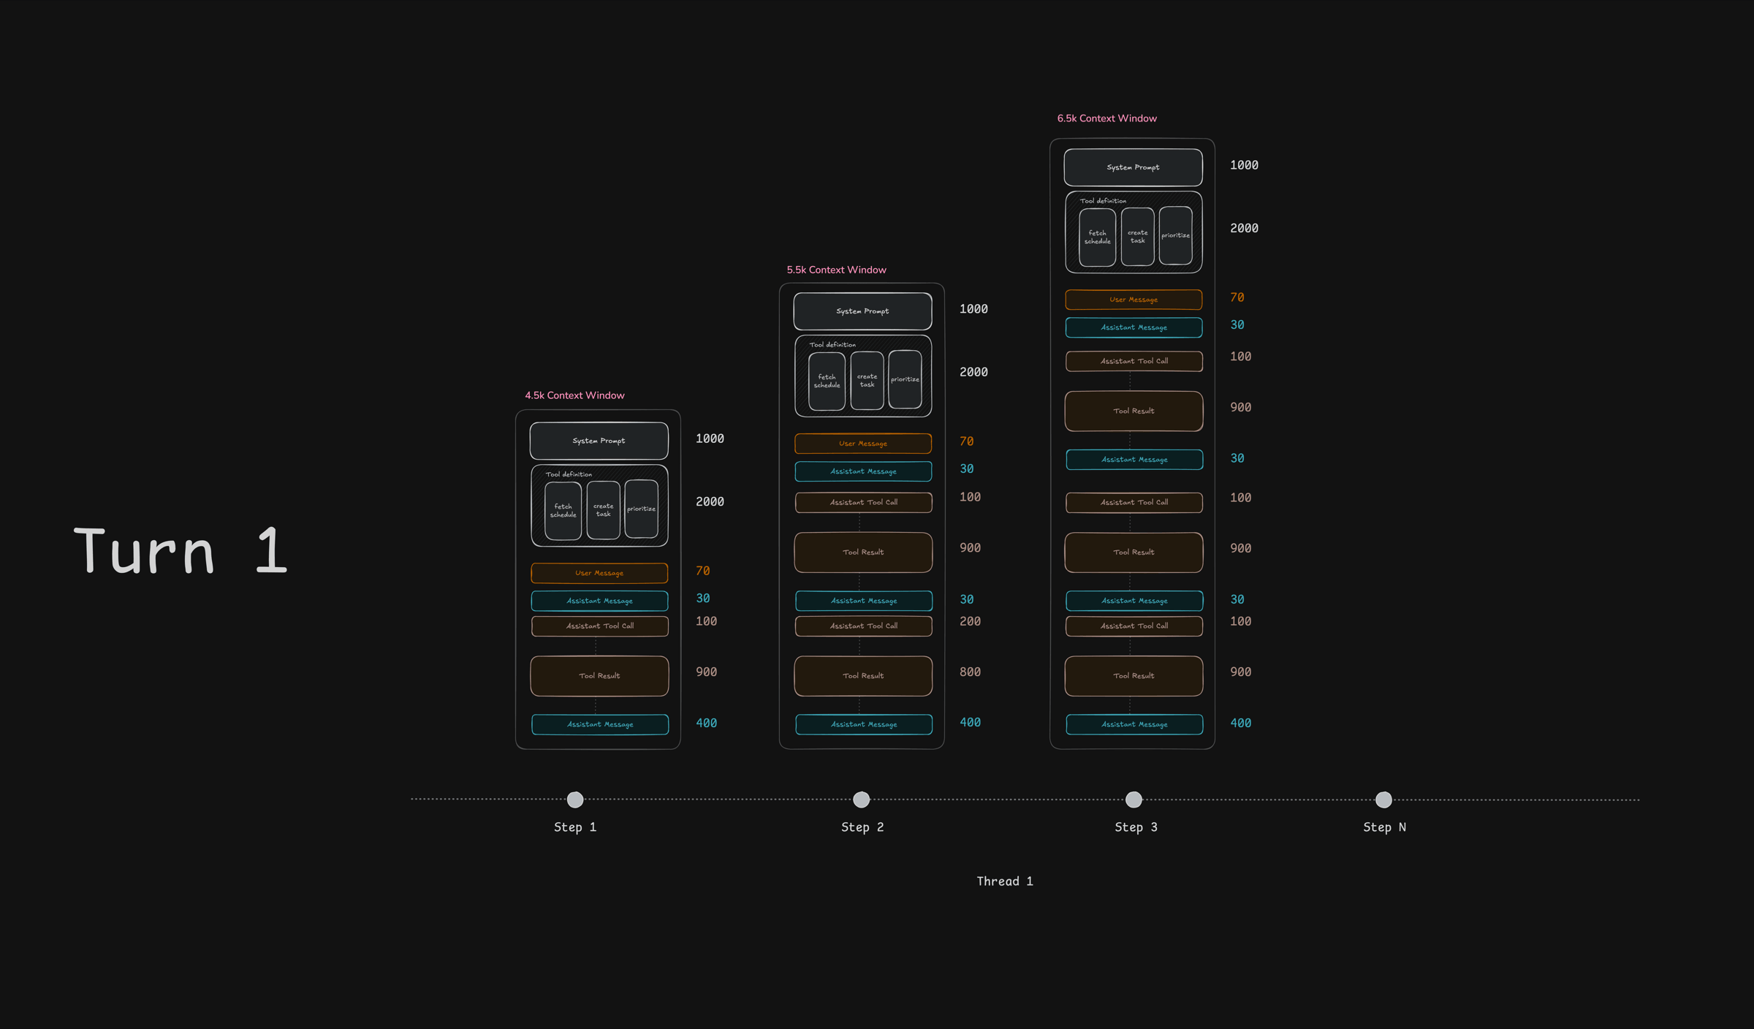Click 400-token Assistant Message in 6.5k window
1754x1029 pixels.
coord(1134,724)
